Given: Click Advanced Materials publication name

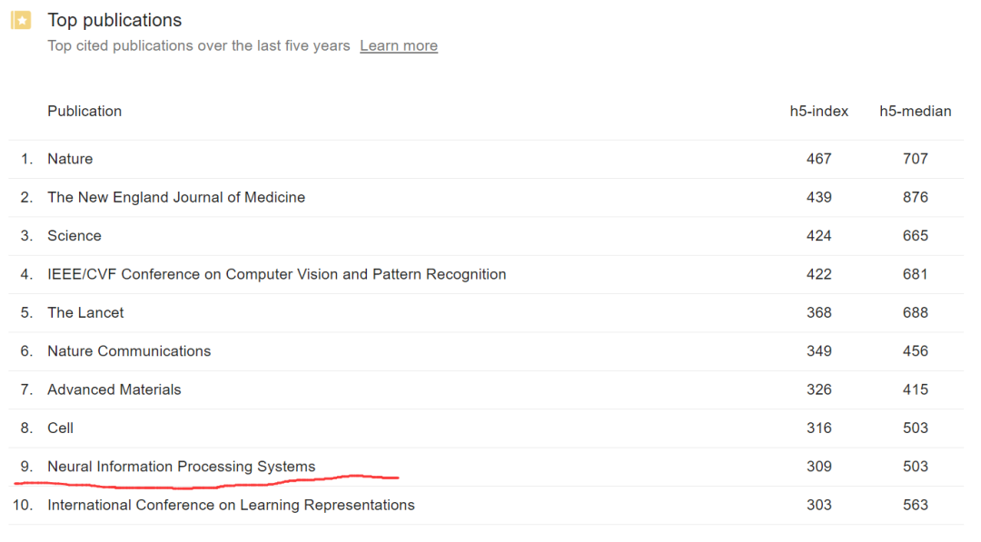Looking at the screenshot, I should pyautogui.click(x=114, y=389).
